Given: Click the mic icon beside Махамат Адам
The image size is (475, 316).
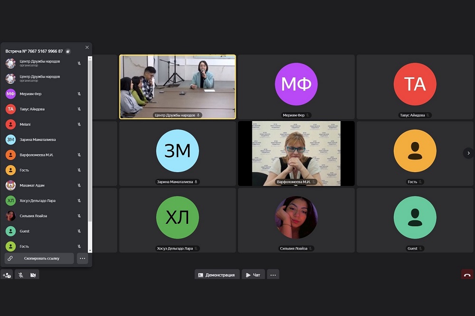Looking at the screenshot, I should (x=79, y=186).
